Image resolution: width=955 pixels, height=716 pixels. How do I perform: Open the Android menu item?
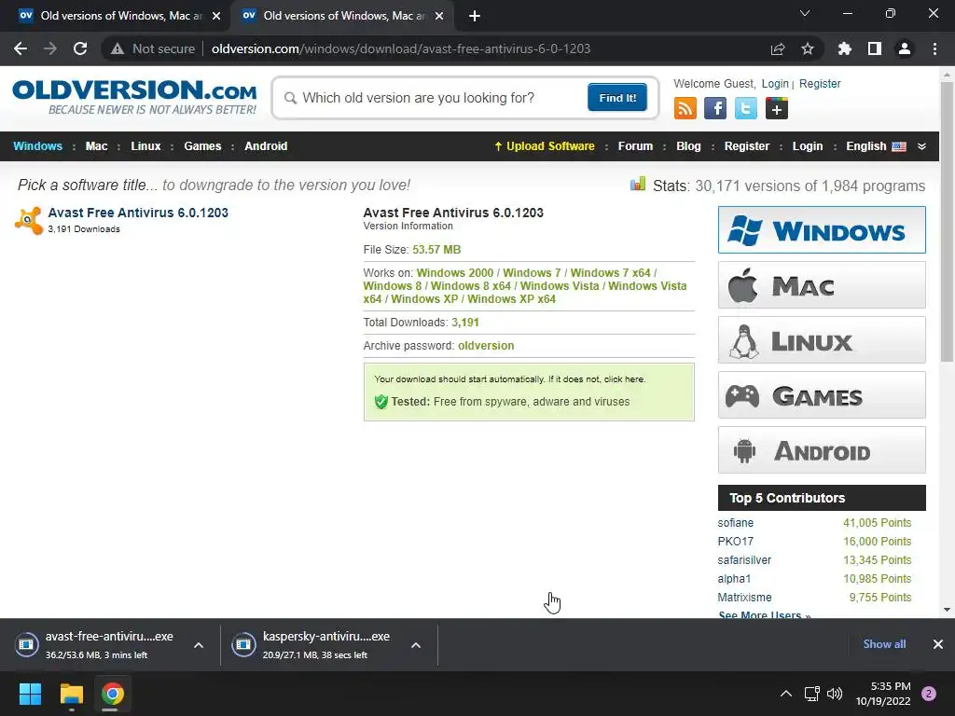point(266,146)
